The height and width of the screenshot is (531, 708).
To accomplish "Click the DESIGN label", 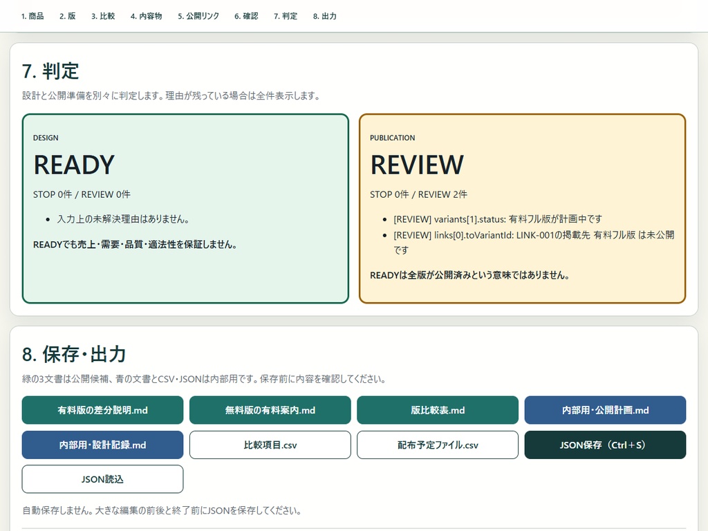I will (46, 138).
